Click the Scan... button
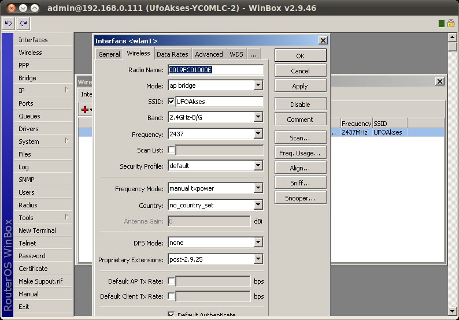The width and height of the screenshot is (459, 320). [300, 139]
